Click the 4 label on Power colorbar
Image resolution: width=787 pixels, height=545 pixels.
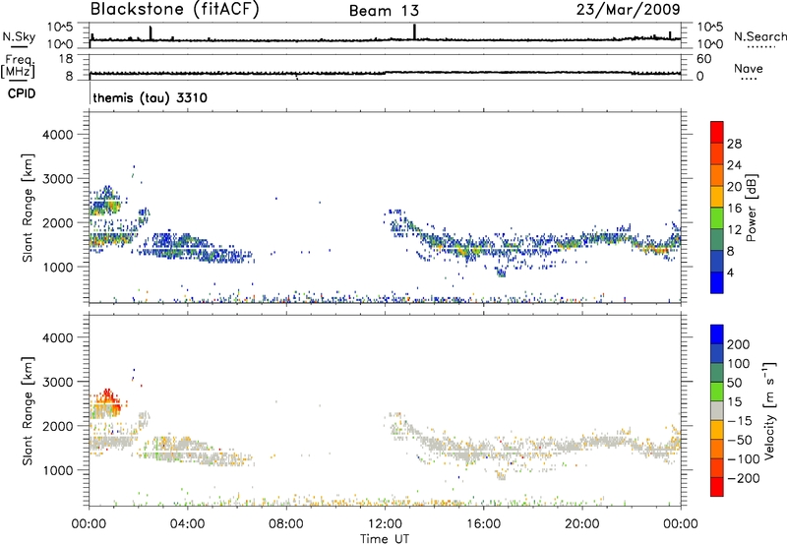(730, 272)
